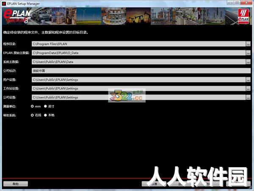Click the 帮助系统 label
The height and width of the screenshot is (191, 254).
(10, 115)
